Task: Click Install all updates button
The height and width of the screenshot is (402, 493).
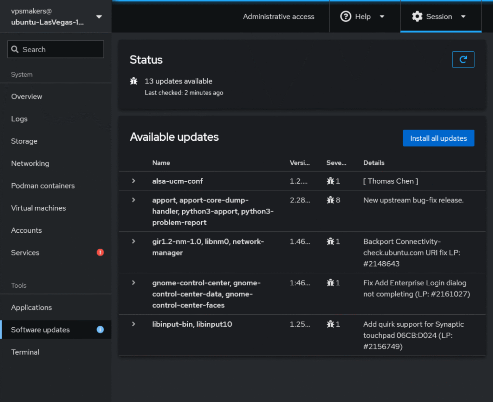Action: pos(438,138)
